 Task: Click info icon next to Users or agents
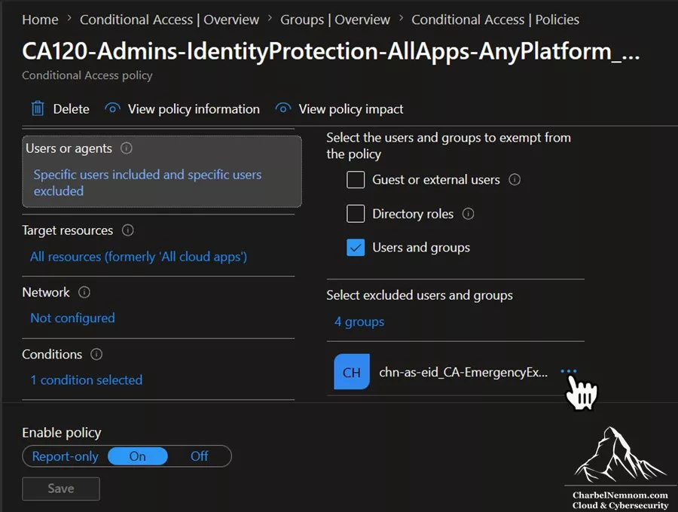click(x=127, y=148)
